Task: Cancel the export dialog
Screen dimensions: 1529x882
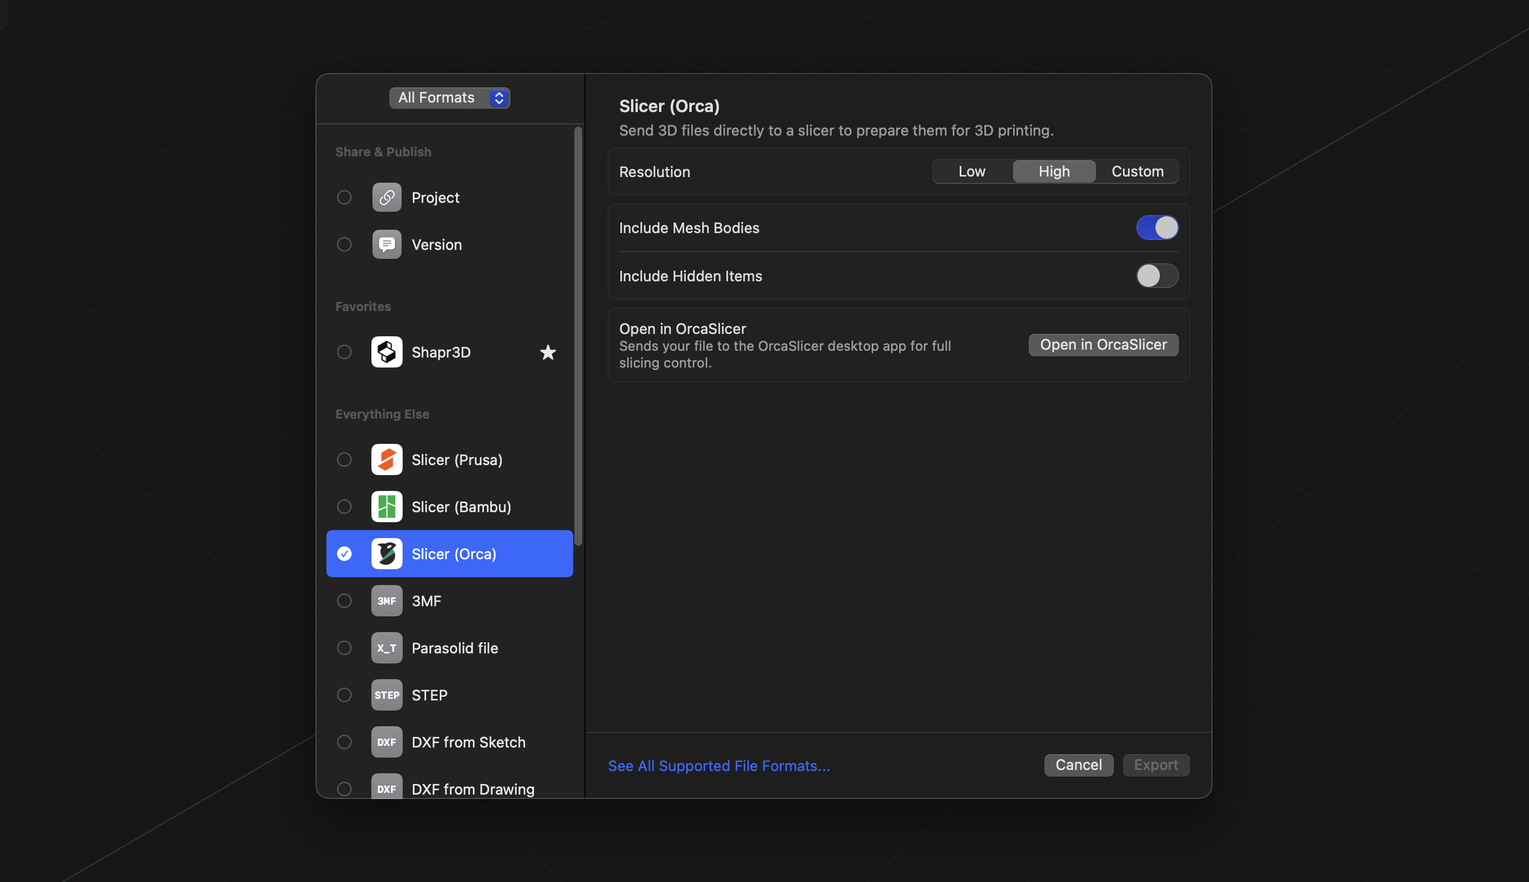Action: click(1079, 765)
